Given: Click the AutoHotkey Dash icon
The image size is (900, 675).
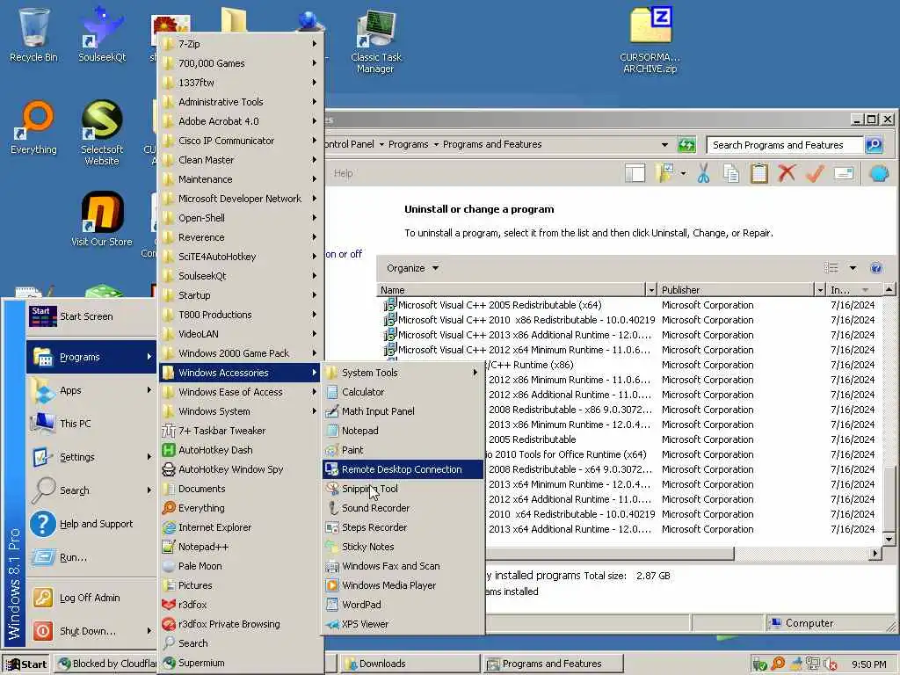Looking at the screenshot, I should point(168,450).
